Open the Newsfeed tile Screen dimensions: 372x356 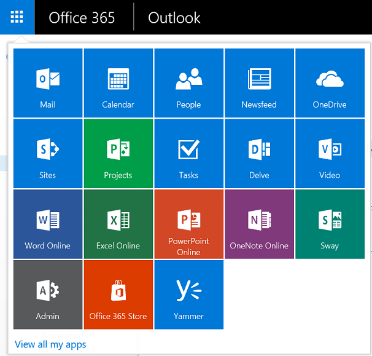tap(259, 83)
